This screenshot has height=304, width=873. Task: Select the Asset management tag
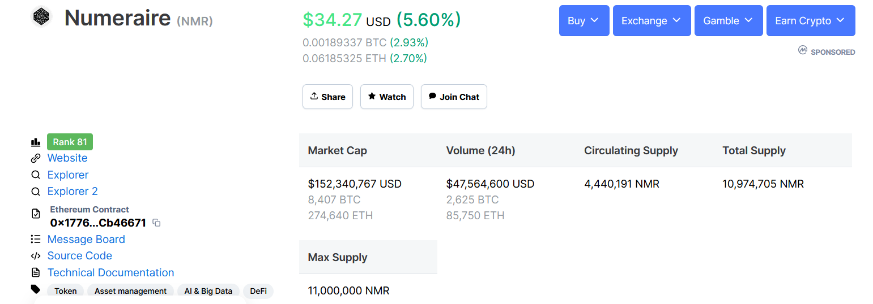(130, 291)
